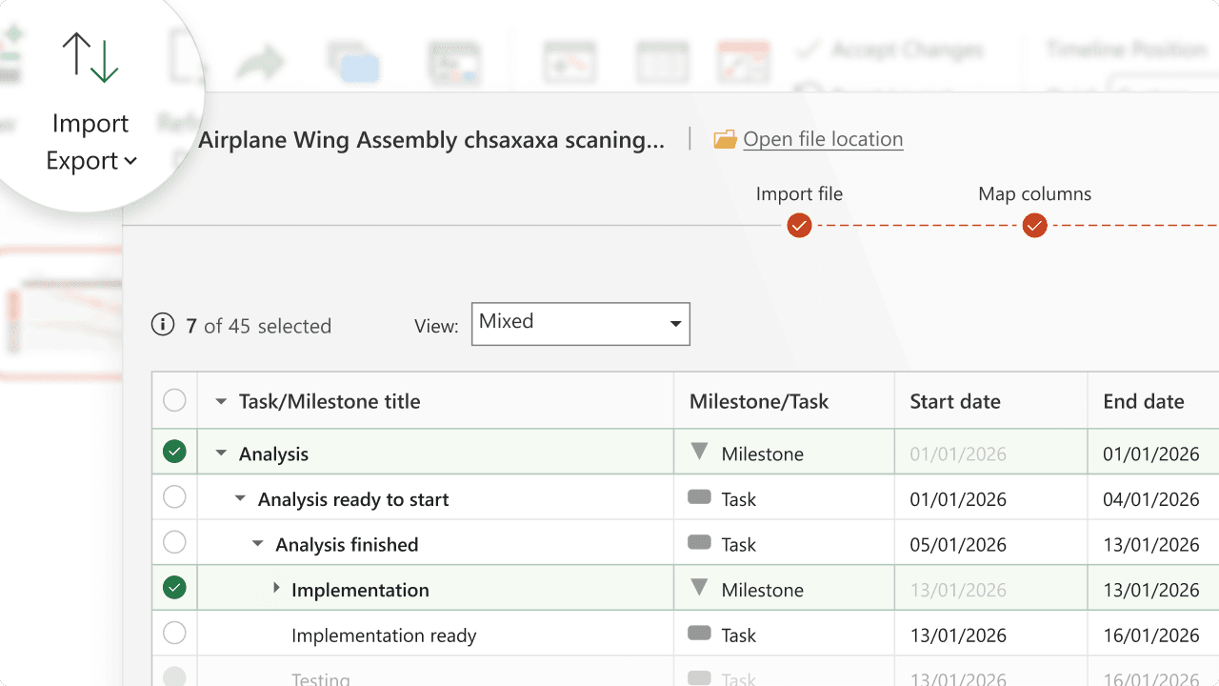The width and height of the screenshot is (1219, 686).
Task: Open file location link
Action: tap(823, 139)
